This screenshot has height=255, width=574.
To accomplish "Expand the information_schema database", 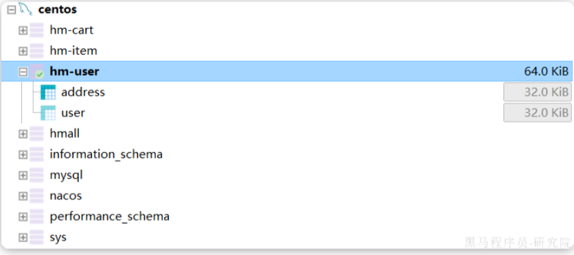I will [23, 155].
